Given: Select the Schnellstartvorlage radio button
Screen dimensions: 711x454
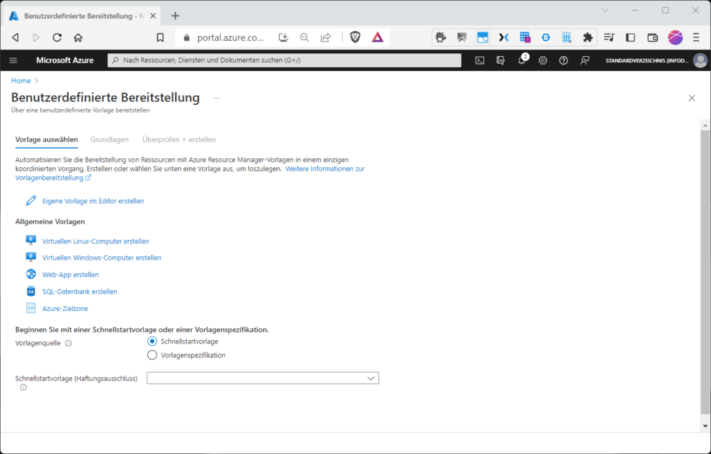Looking at the screenshot, I should 152,341.
